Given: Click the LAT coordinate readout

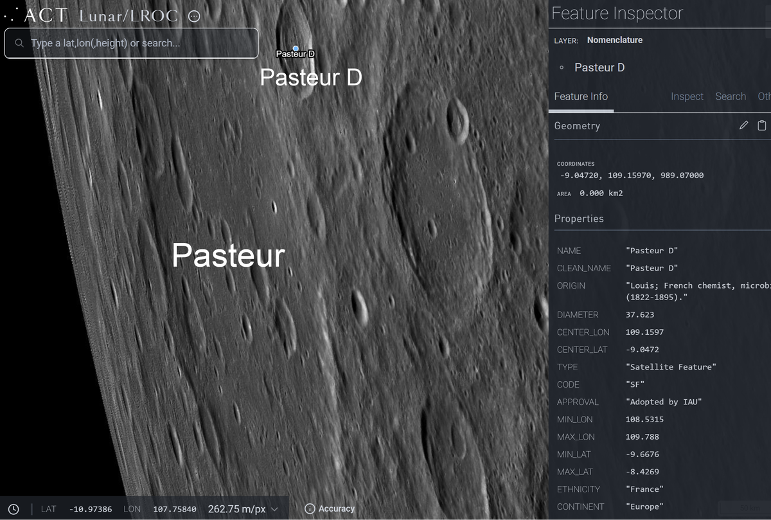Looking at the screenshot, I should [x=90, y=508].
